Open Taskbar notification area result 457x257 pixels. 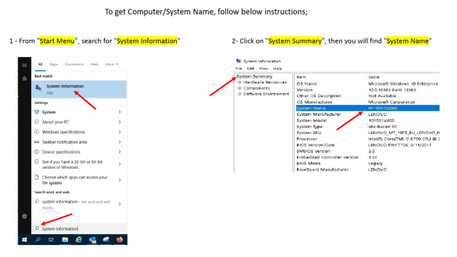79,142
